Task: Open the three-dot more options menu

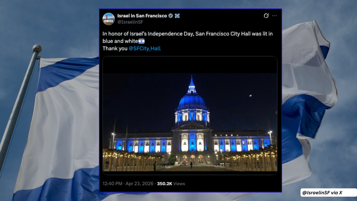Action: (x=275, y=16)
